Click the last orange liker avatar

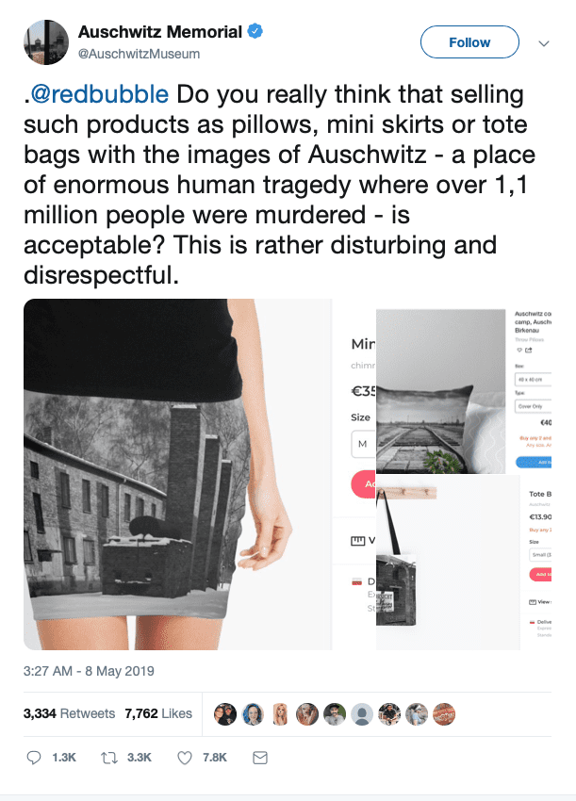pos(444,713)
